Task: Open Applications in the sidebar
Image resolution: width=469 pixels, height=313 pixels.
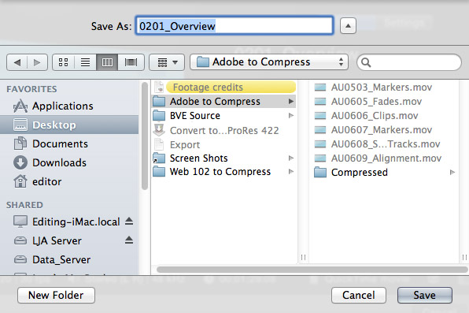Action: tap(69, 106)
